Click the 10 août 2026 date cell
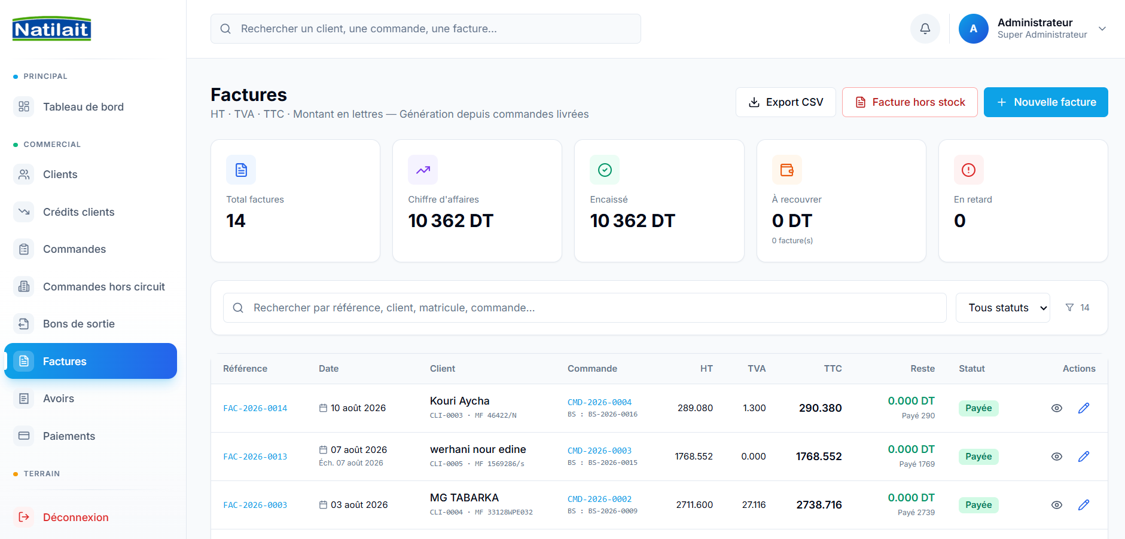The image size is (1125, 539). tap(352, 408)
